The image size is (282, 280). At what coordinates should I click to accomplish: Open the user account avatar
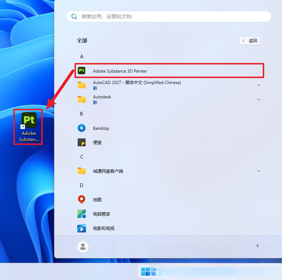[x=83, y=247]
